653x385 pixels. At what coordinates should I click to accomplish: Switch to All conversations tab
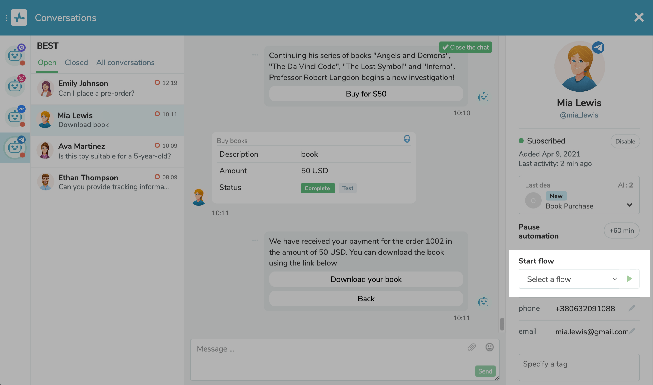point(125,63)
